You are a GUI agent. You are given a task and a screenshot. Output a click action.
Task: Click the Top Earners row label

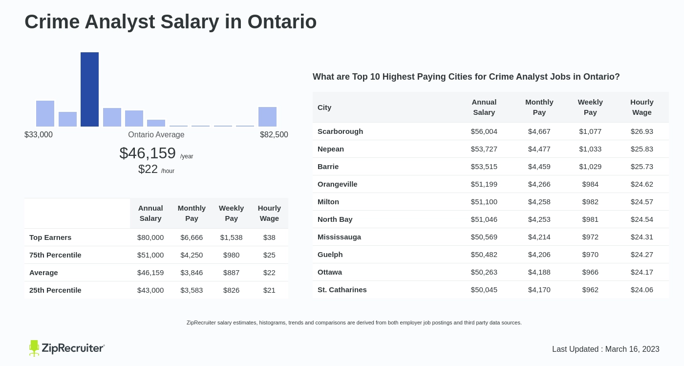coord(50,237)
